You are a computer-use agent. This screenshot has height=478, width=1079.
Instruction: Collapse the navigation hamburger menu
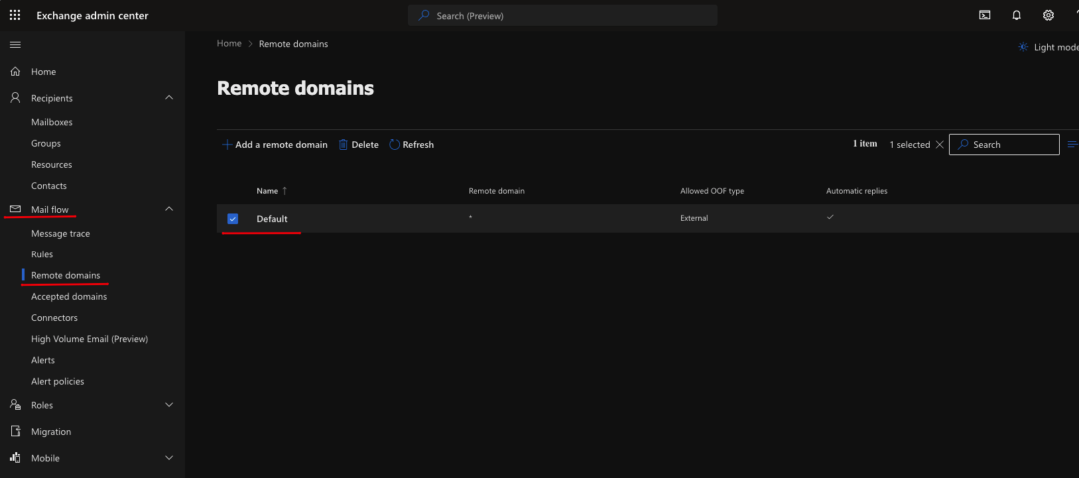15,44
